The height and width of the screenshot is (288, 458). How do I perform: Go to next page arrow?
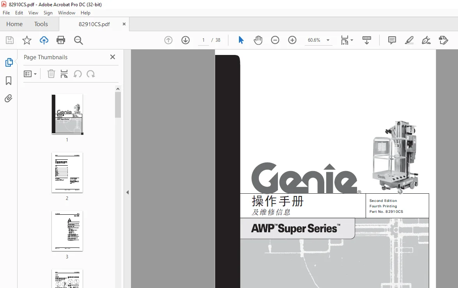186,40
